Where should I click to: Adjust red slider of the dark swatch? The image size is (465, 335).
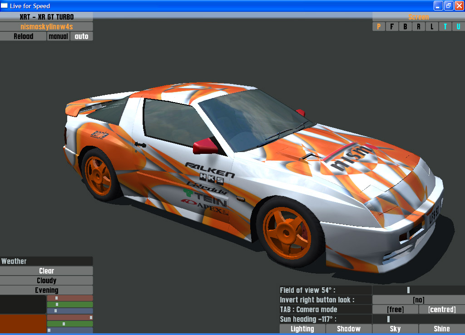coord(70,298)
